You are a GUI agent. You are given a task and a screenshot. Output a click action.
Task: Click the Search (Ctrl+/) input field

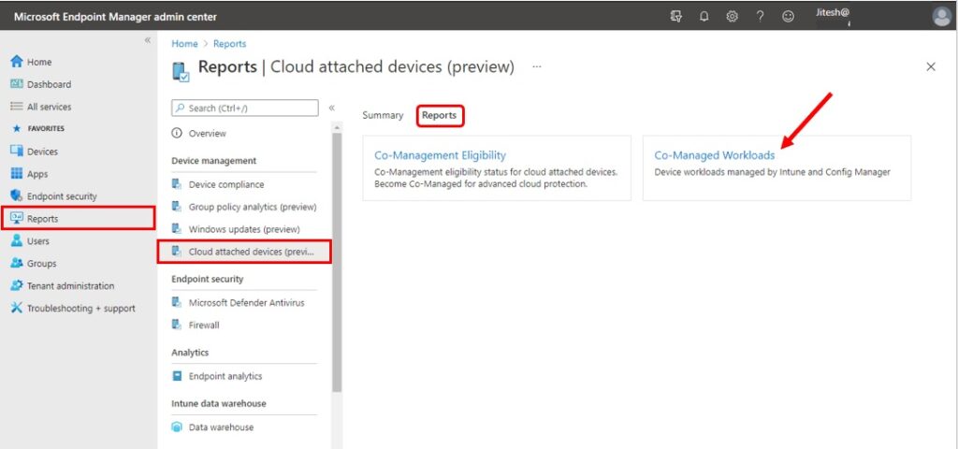click(245, 108)
